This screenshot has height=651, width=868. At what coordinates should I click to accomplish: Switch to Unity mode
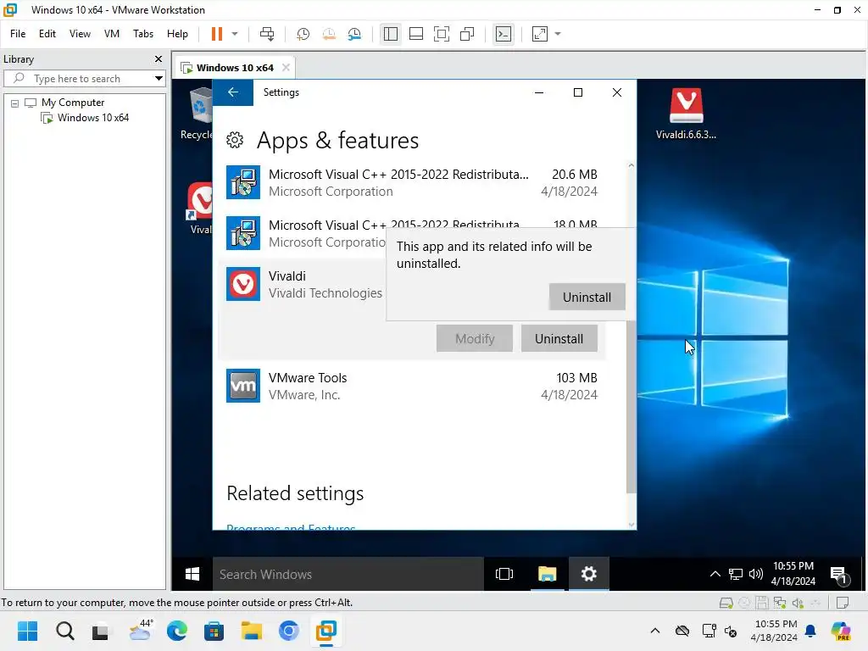467,34
